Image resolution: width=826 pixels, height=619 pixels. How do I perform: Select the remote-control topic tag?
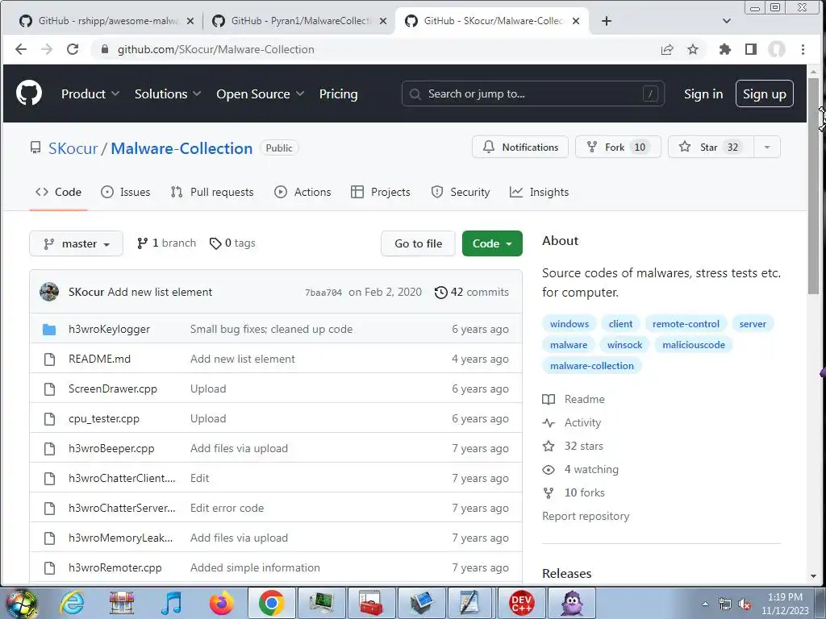pyautogui.click(x=686, y=324)
